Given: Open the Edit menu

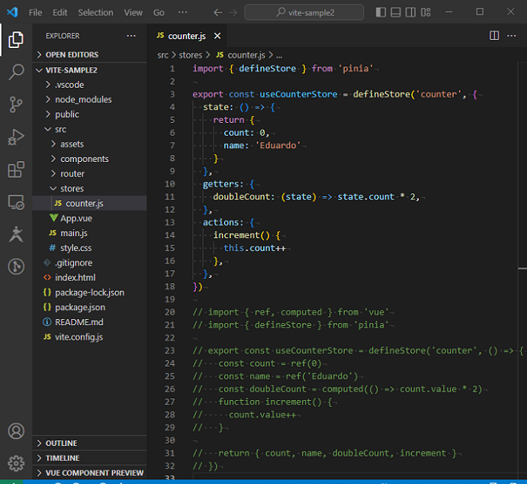Looking at the screenshot, I should (x=59, y=13).
